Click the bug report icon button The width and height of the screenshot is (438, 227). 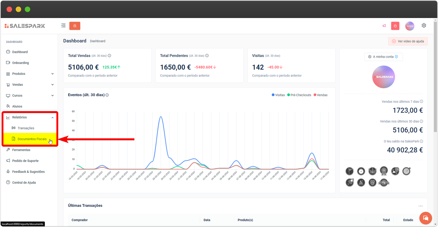point(395,26)
